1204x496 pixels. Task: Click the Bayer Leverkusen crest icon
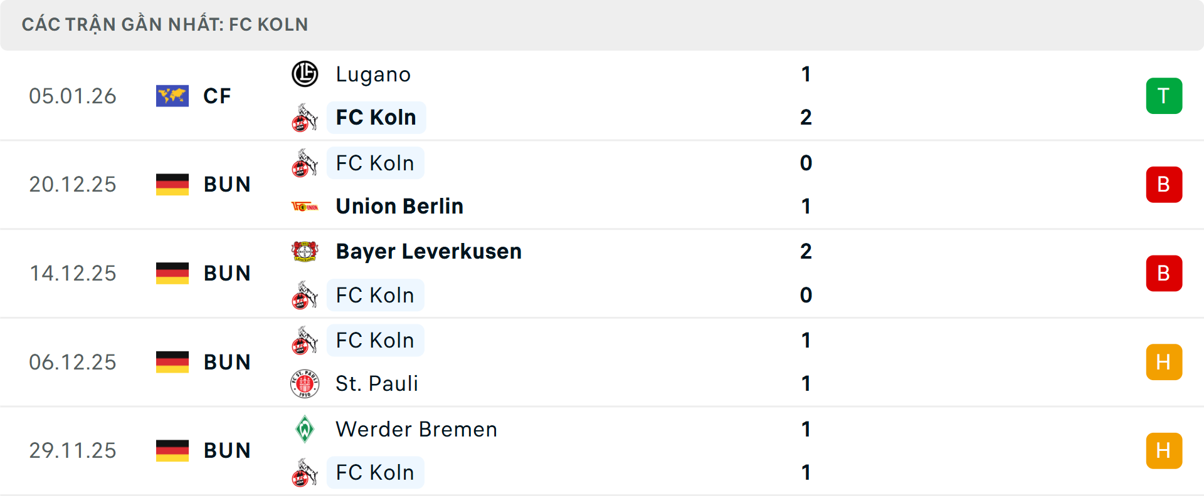[x=305, y=251]
